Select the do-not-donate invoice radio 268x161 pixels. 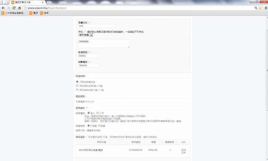coord(88,126)
